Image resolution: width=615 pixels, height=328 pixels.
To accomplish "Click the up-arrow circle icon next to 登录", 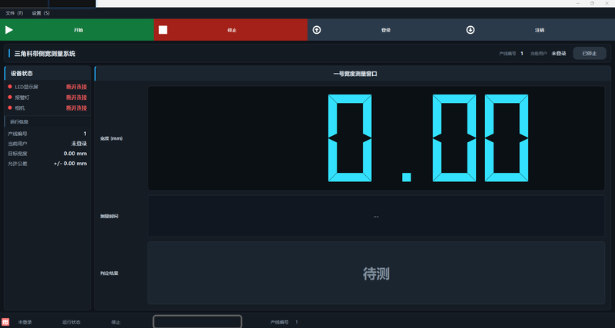I will [317, 30].
